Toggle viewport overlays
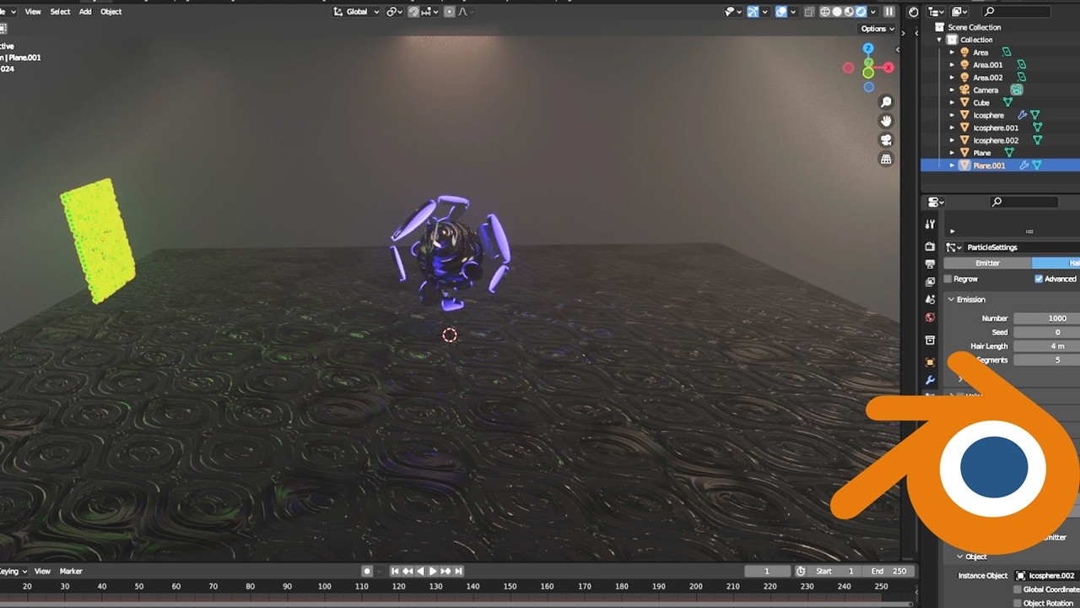 tap(781, 12)
